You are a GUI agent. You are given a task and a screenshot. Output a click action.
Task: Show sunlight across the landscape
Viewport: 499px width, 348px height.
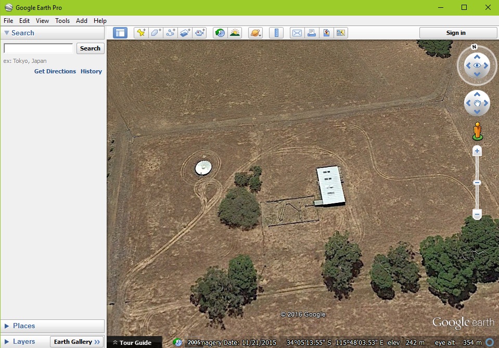235,33
